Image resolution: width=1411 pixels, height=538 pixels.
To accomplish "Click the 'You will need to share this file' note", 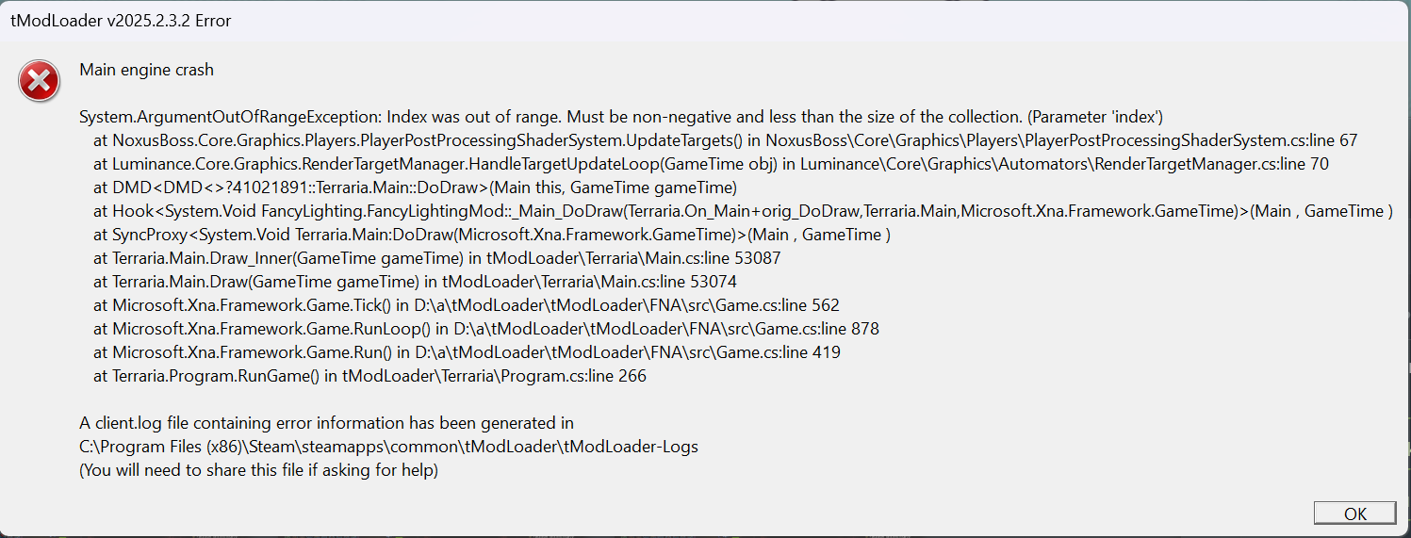I will tap(258, 470).
